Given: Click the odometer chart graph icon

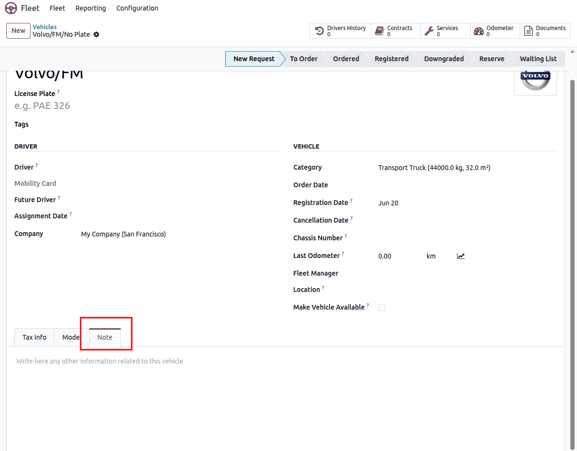Looking at the screenshot, I should [461, 256].
